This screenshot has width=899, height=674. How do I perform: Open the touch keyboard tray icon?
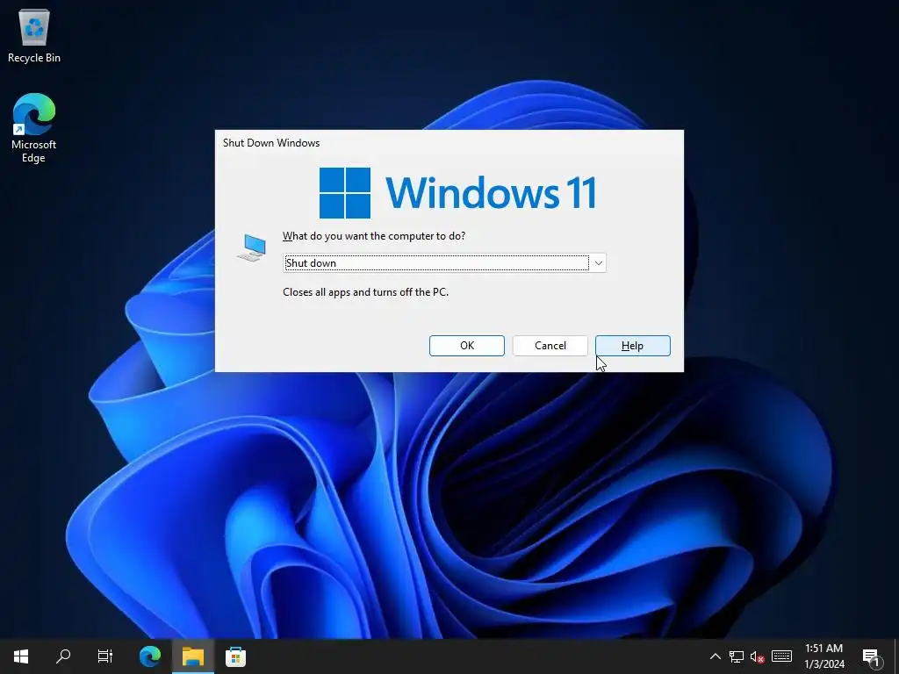point(781,656)
